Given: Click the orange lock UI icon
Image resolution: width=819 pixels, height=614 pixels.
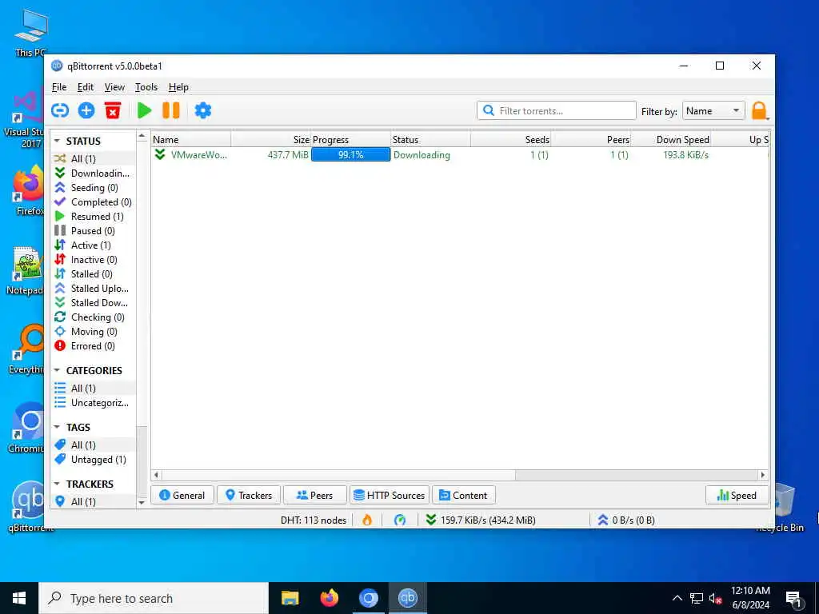Looking at the screenshot, I should [759, 110].
